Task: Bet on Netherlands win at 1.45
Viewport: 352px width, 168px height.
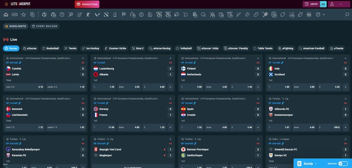Action: point(242,87)
